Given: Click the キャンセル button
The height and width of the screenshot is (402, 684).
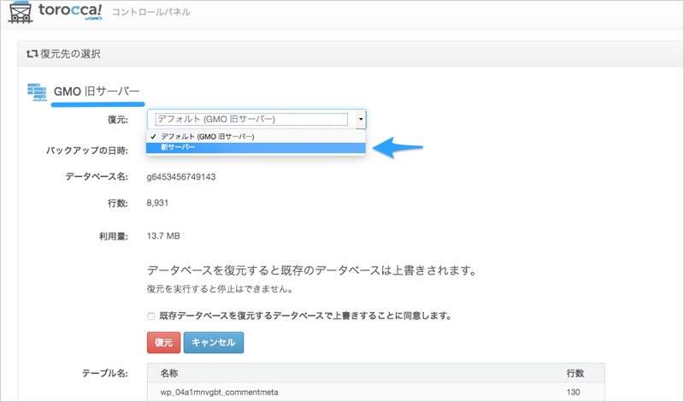Looking at the screenshot, I should coord(214,343).
